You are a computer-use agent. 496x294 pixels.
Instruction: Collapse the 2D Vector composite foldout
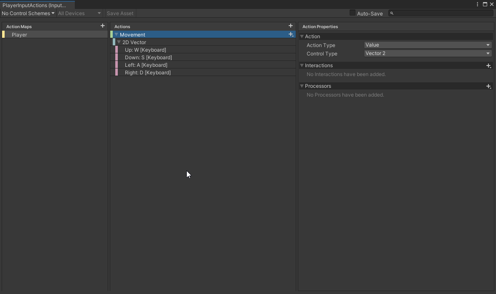click(x=119, y=42)
